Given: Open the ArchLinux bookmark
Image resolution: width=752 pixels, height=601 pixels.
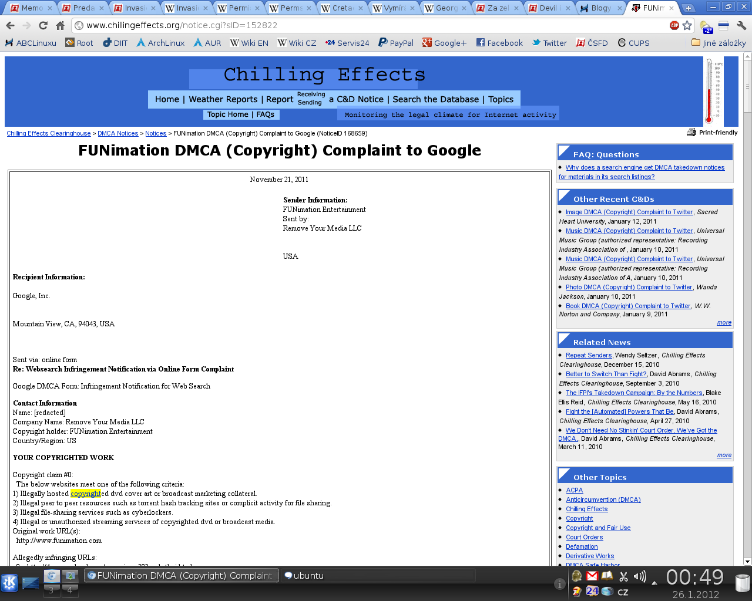Looking at the screenshot, I should (x=160, y=43).
